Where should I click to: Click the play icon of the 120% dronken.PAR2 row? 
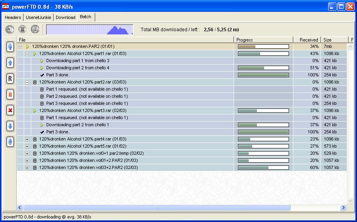pos(28,46)
